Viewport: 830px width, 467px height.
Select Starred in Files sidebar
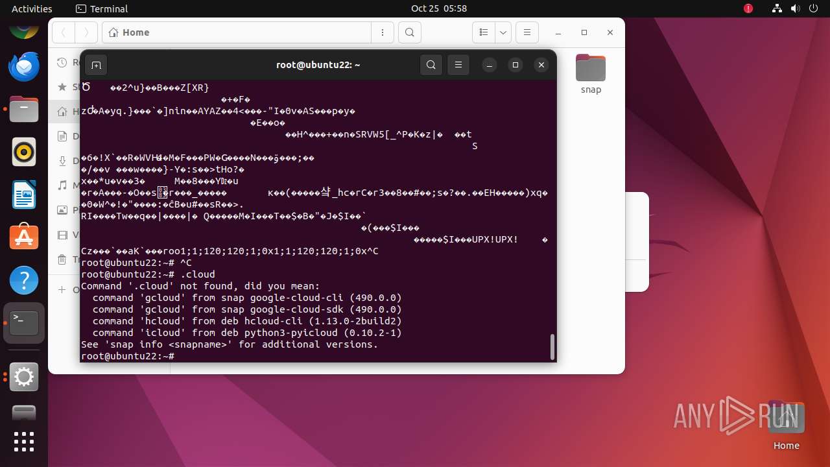62,86
